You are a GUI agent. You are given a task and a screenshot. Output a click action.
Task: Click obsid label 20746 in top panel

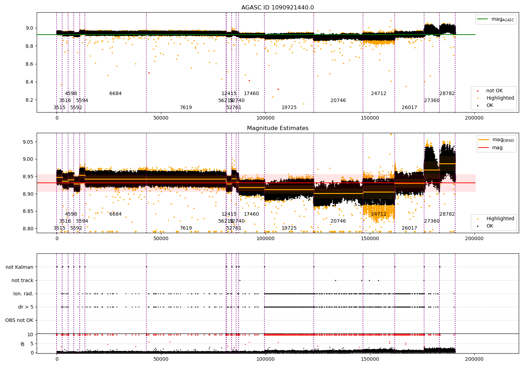[x=338, y=101]
